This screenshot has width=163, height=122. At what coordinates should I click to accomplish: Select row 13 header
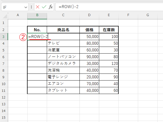click(x=4, y=104)
